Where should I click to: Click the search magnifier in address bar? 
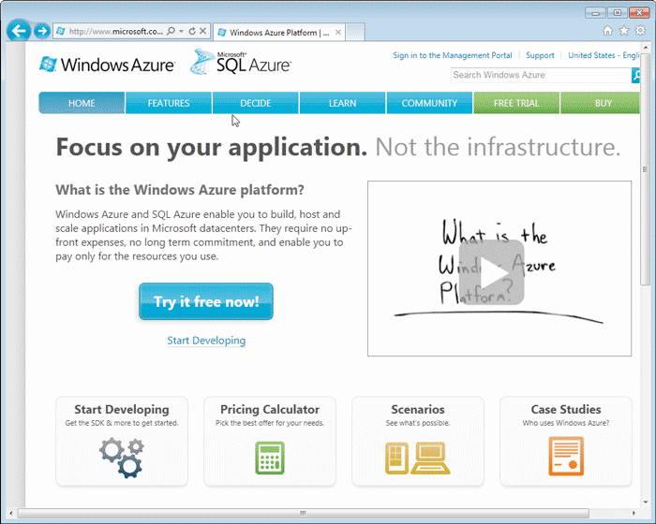coord(171,31)
